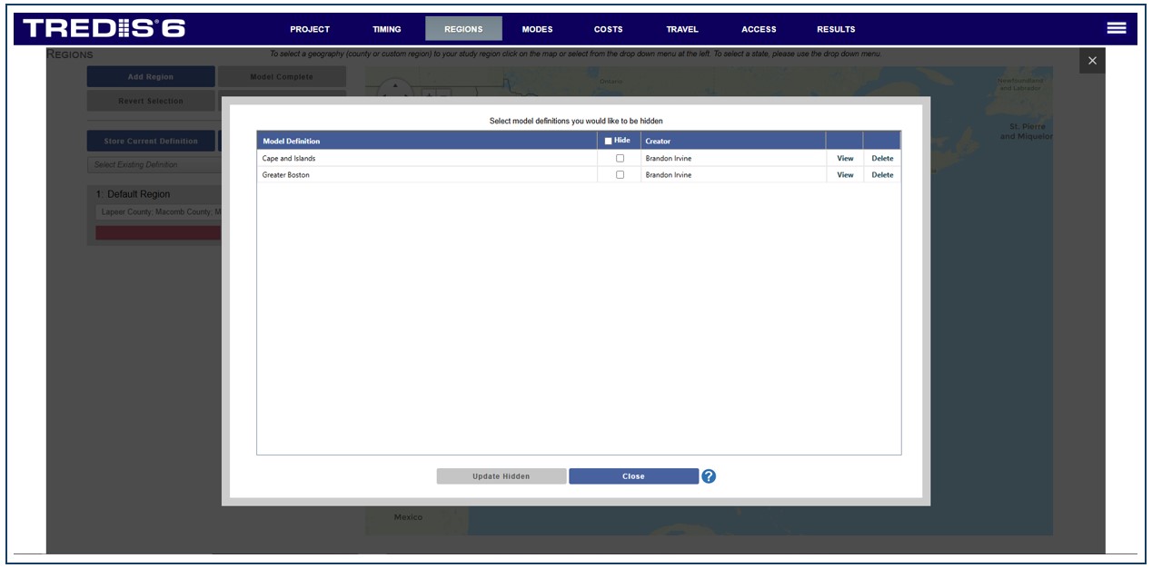
Task: Check Hide box for Greater Boston
Action: pyautogui.click(x=621, y=175)
